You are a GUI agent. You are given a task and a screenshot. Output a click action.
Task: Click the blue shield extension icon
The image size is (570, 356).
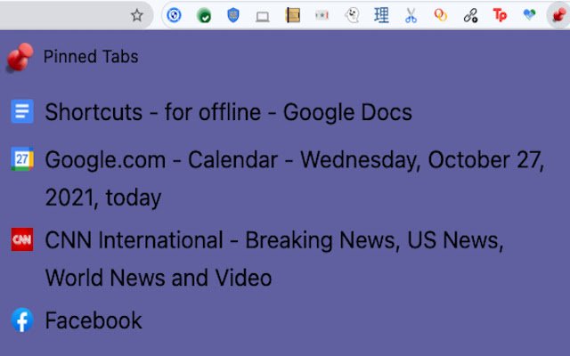(233, 15)
